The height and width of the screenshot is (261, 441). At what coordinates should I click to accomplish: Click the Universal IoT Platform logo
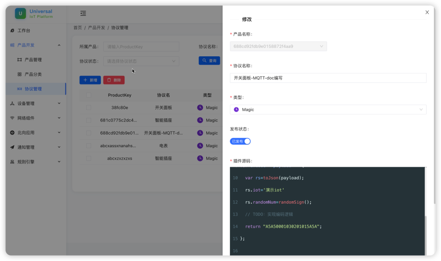point(20,13)
